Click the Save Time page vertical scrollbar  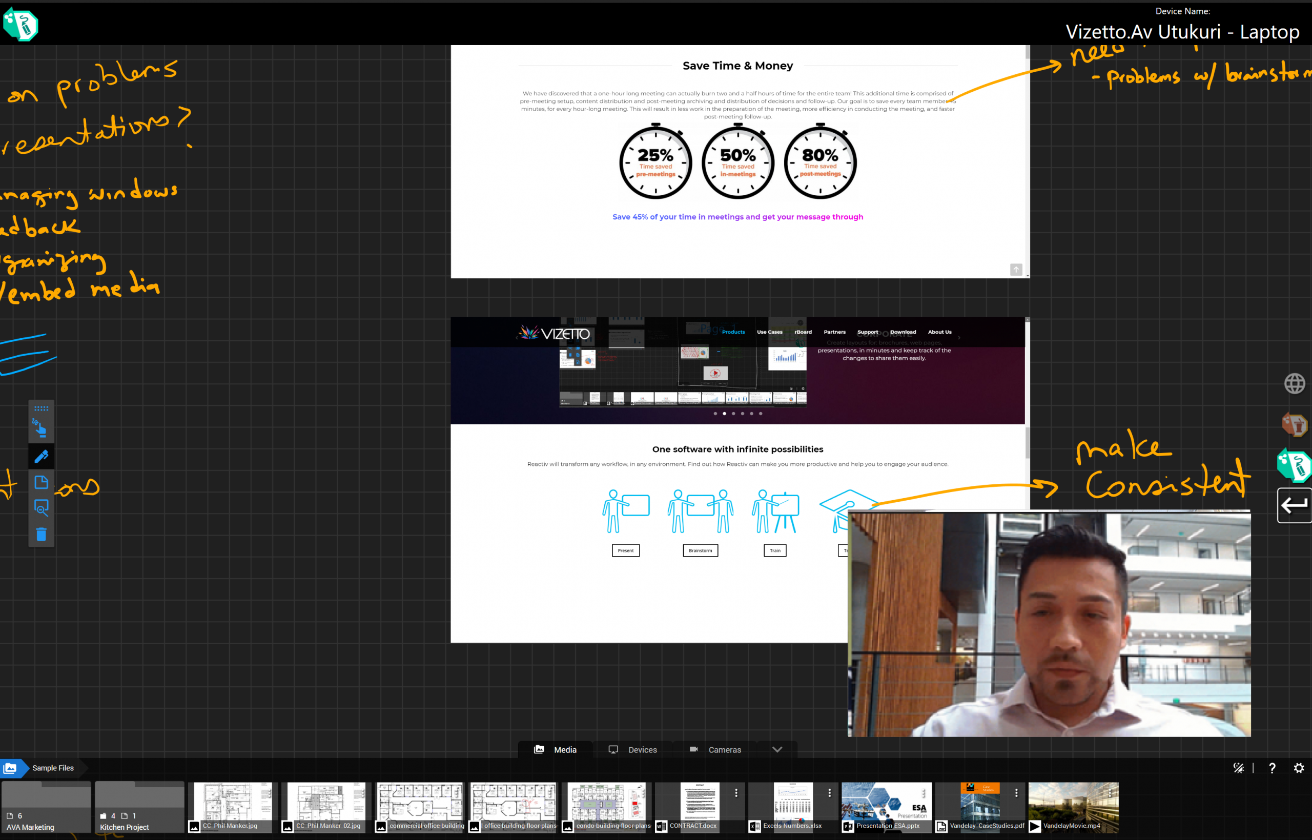point(1028,161)
